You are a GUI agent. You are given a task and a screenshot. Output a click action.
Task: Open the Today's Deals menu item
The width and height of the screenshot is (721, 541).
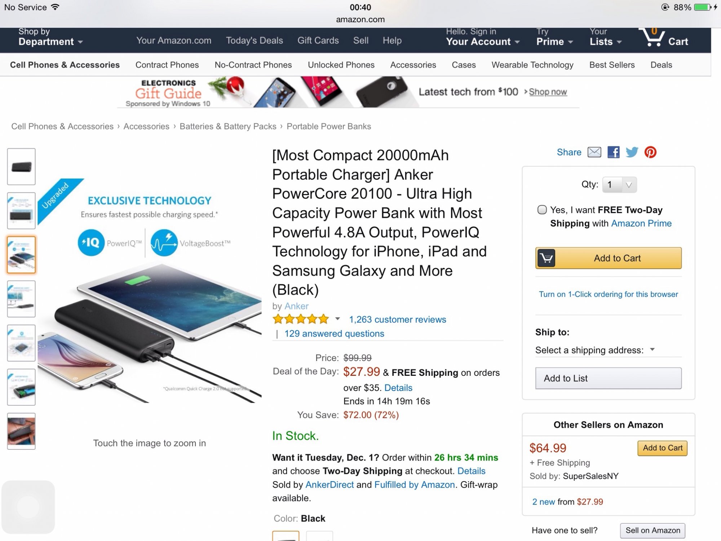254,40
